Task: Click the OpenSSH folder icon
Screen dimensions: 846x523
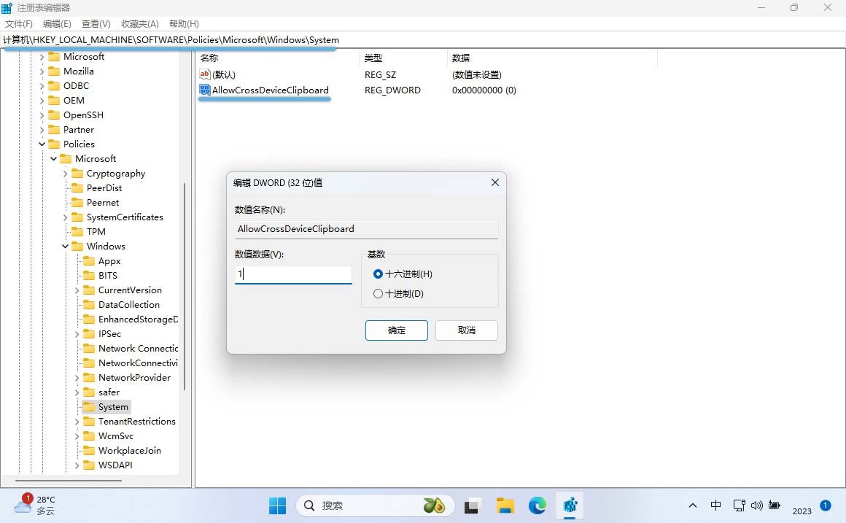Action: click(54, 115)
